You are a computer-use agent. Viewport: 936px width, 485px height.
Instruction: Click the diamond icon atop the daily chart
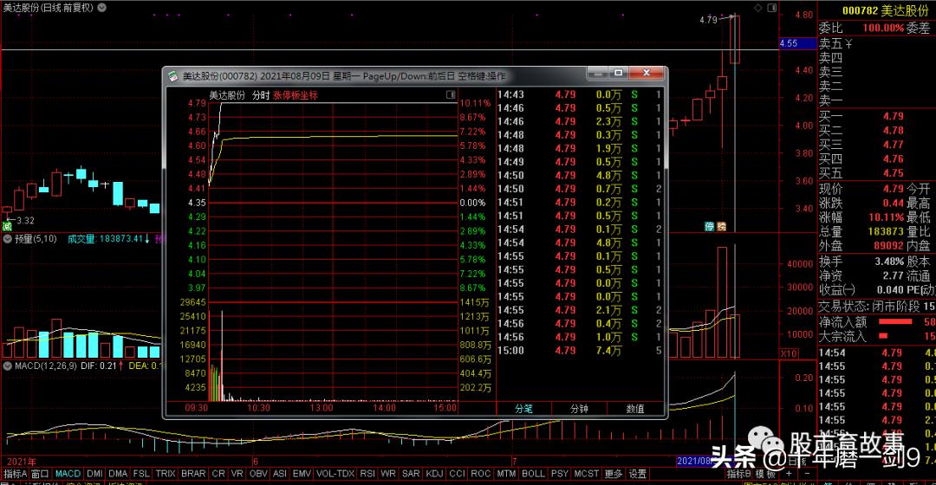coord(759,7)
